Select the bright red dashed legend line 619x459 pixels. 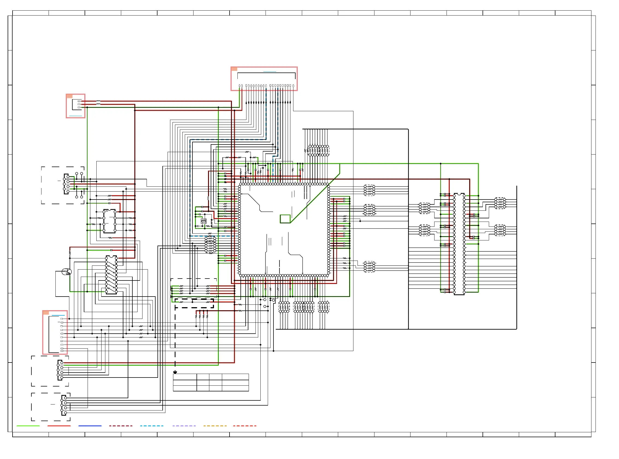pos(245,426)
